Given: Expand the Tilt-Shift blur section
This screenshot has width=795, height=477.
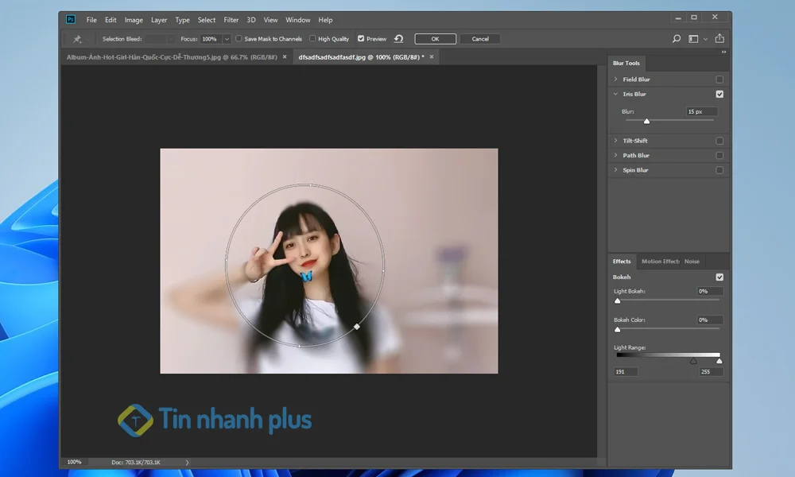Looking at the screenshot, I should point(616,140).
